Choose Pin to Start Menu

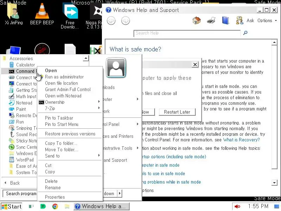(x=70, y=124)
